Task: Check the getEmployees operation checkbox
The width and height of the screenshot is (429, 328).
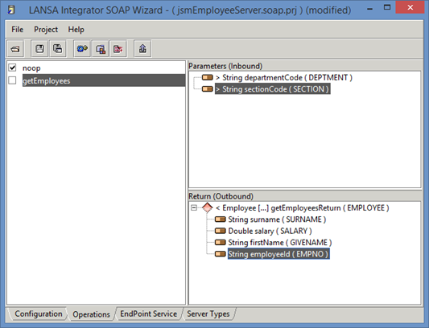Action: (x=12, y=80)
